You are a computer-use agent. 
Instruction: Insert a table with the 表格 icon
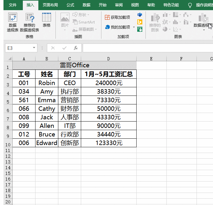click(x=47, y=17)
